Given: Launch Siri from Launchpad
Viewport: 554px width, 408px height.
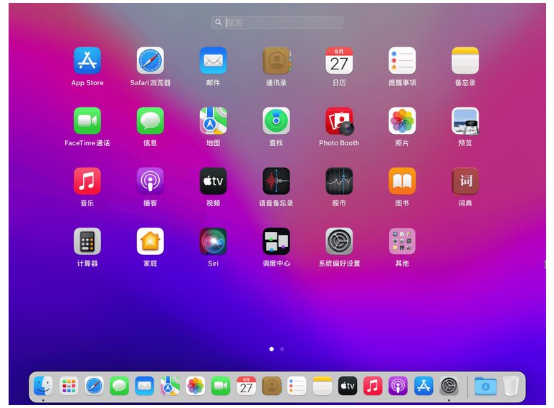Looking at the screenshot, I should pyautogui.click(x=213, y=241).
